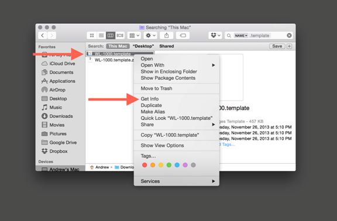Choose Get Info from context menu

(x=177, y=99)
